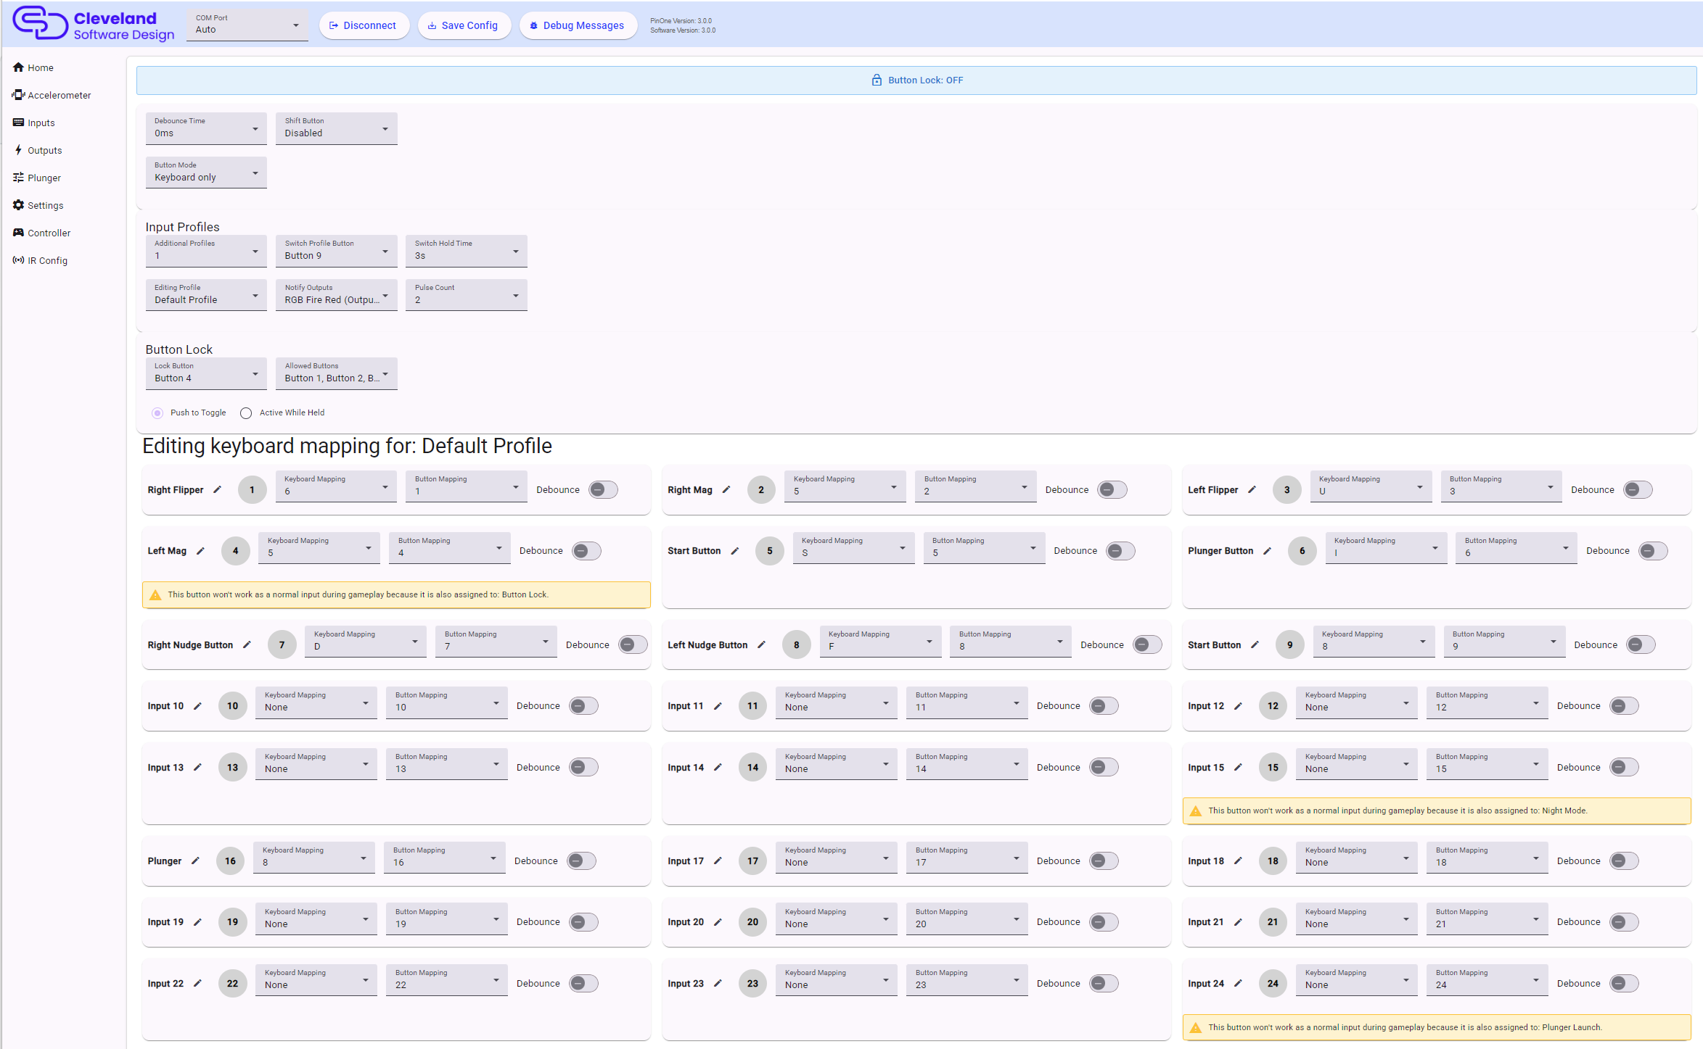Toggle Debounce switch for Input 12
The height and width of the screenshot is (1049, 1703).
tap(1624, 706)
